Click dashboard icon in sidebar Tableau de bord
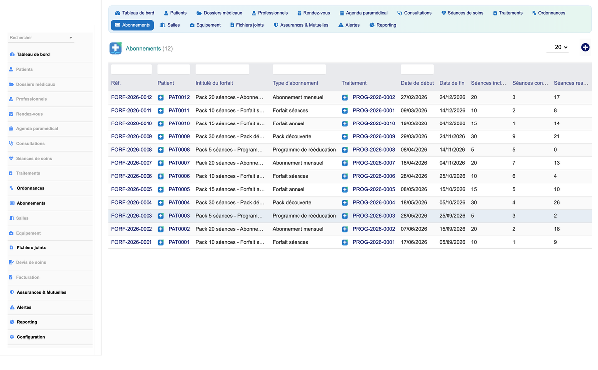 coord(12,54)
